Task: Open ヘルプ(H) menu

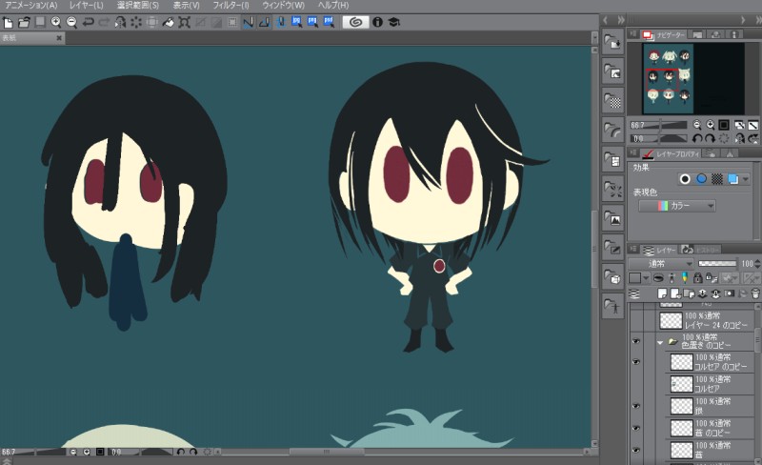Action: point(333,6)
